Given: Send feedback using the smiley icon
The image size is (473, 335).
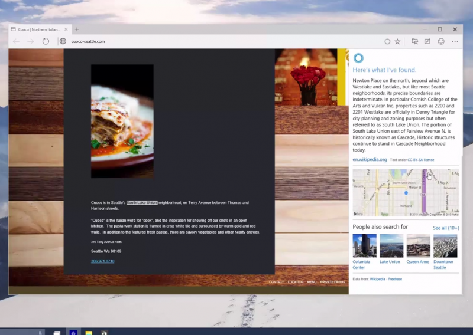Looking at the screenshot, I should coord(441,41).
